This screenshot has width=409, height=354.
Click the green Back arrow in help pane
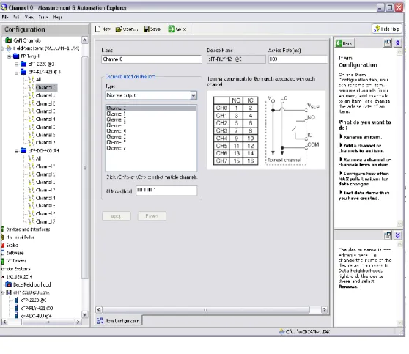click(x=339, y=43)
